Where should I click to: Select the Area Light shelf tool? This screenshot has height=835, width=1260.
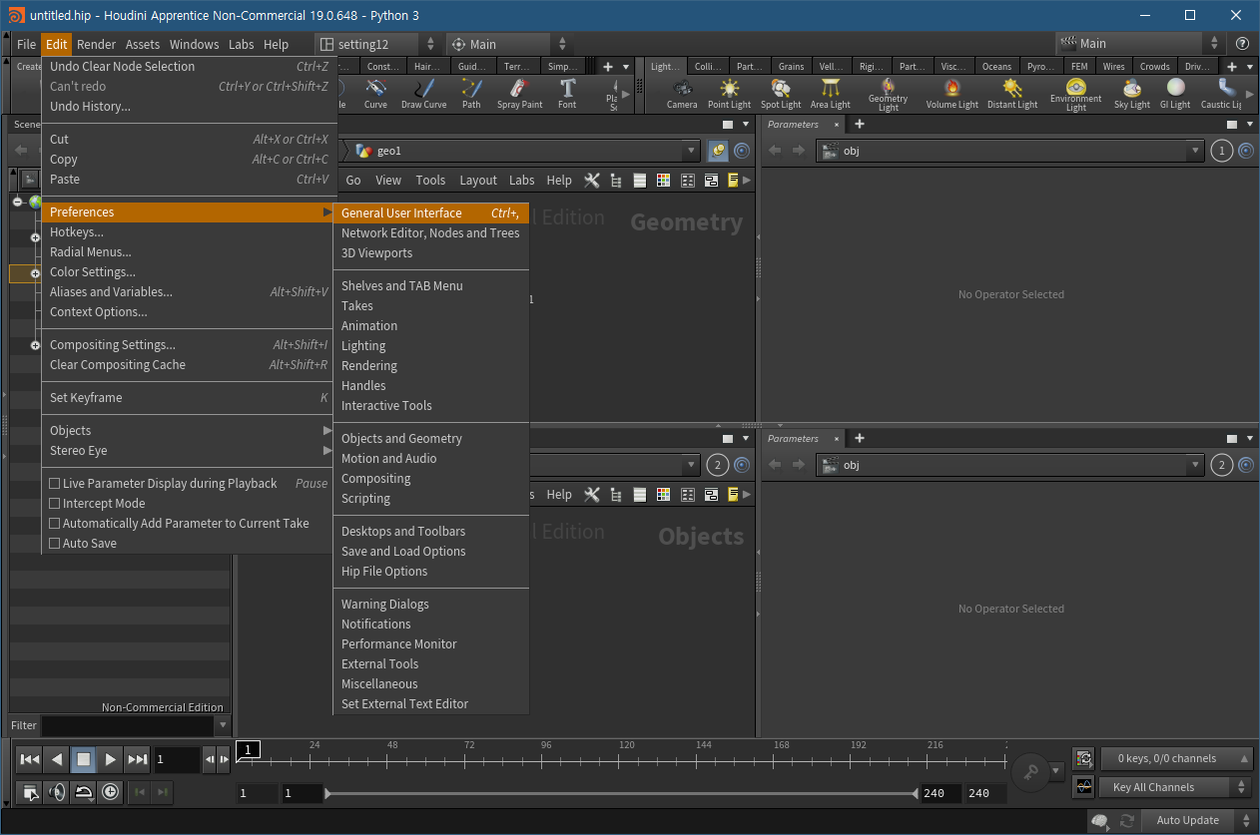click(x=830, y=94)
